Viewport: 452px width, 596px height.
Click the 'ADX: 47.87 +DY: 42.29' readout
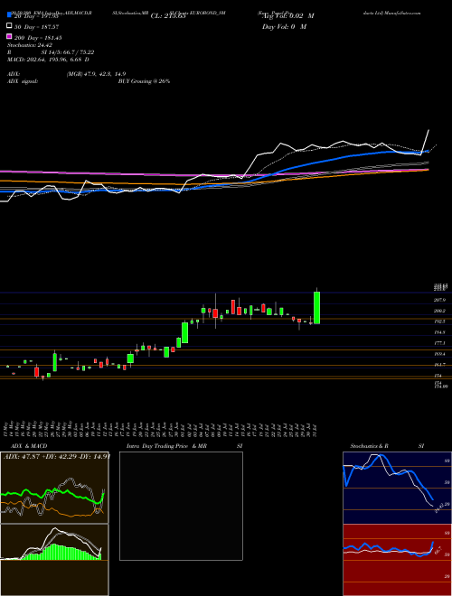click(x=57, y=457)
